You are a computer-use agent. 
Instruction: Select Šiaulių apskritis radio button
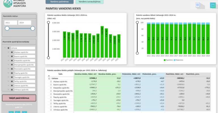(12, 73)
